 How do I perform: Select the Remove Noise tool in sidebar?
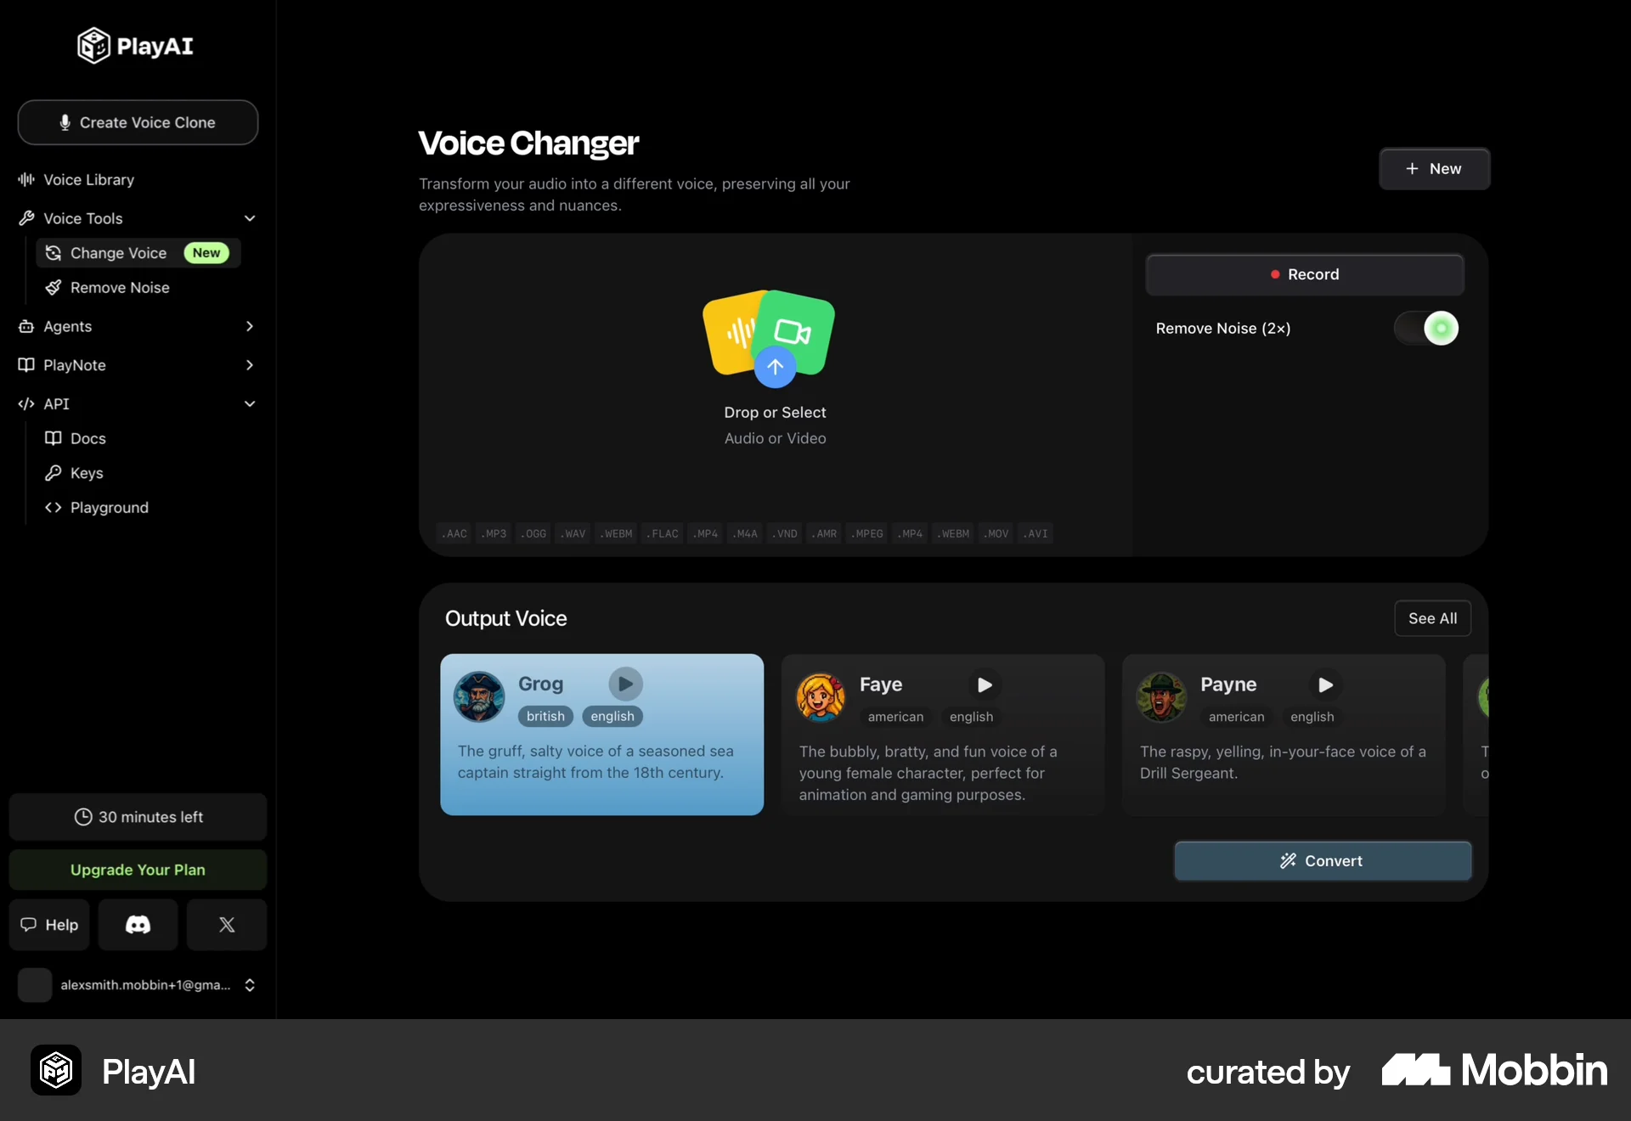[x=120, y=287]
